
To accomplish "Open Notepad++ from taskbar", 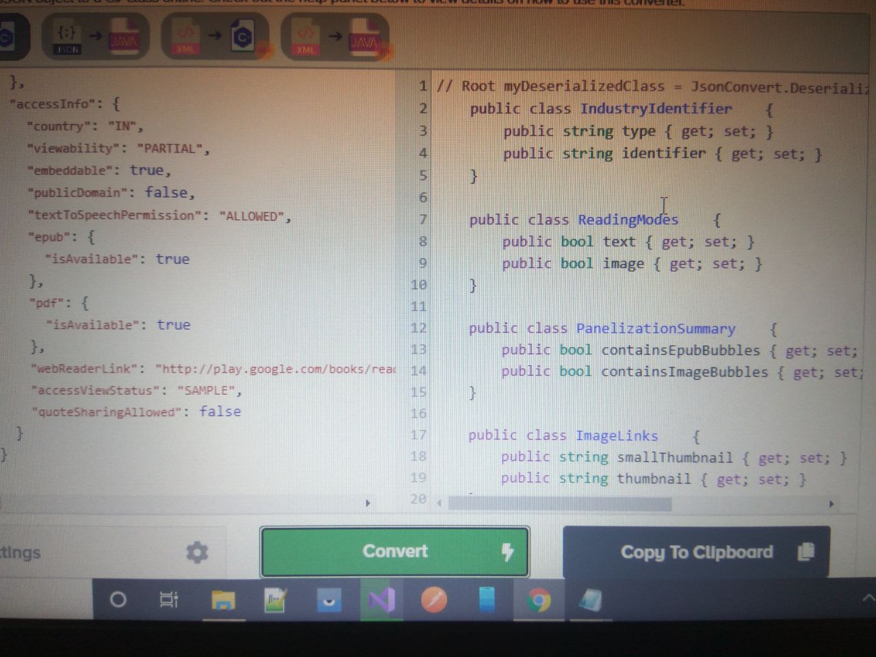I will [276, 600].
